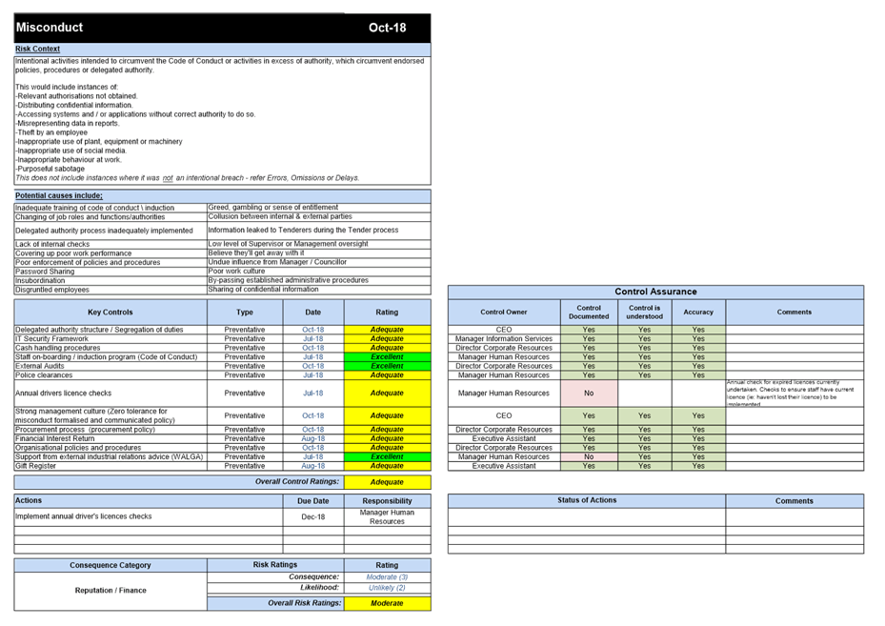Screen dimensions: 885x626
Task: Click the "Cash handling procedures" control
Action: 111,348
